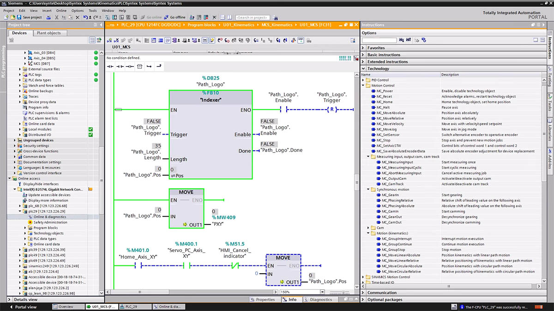
Task: Switch to PLC_29 taskbar item
Action: [134, 306]
